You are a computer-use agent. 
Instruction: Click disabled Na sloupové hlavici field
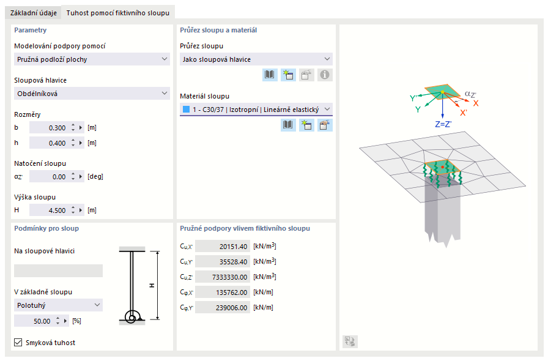[x=58, y=270]
